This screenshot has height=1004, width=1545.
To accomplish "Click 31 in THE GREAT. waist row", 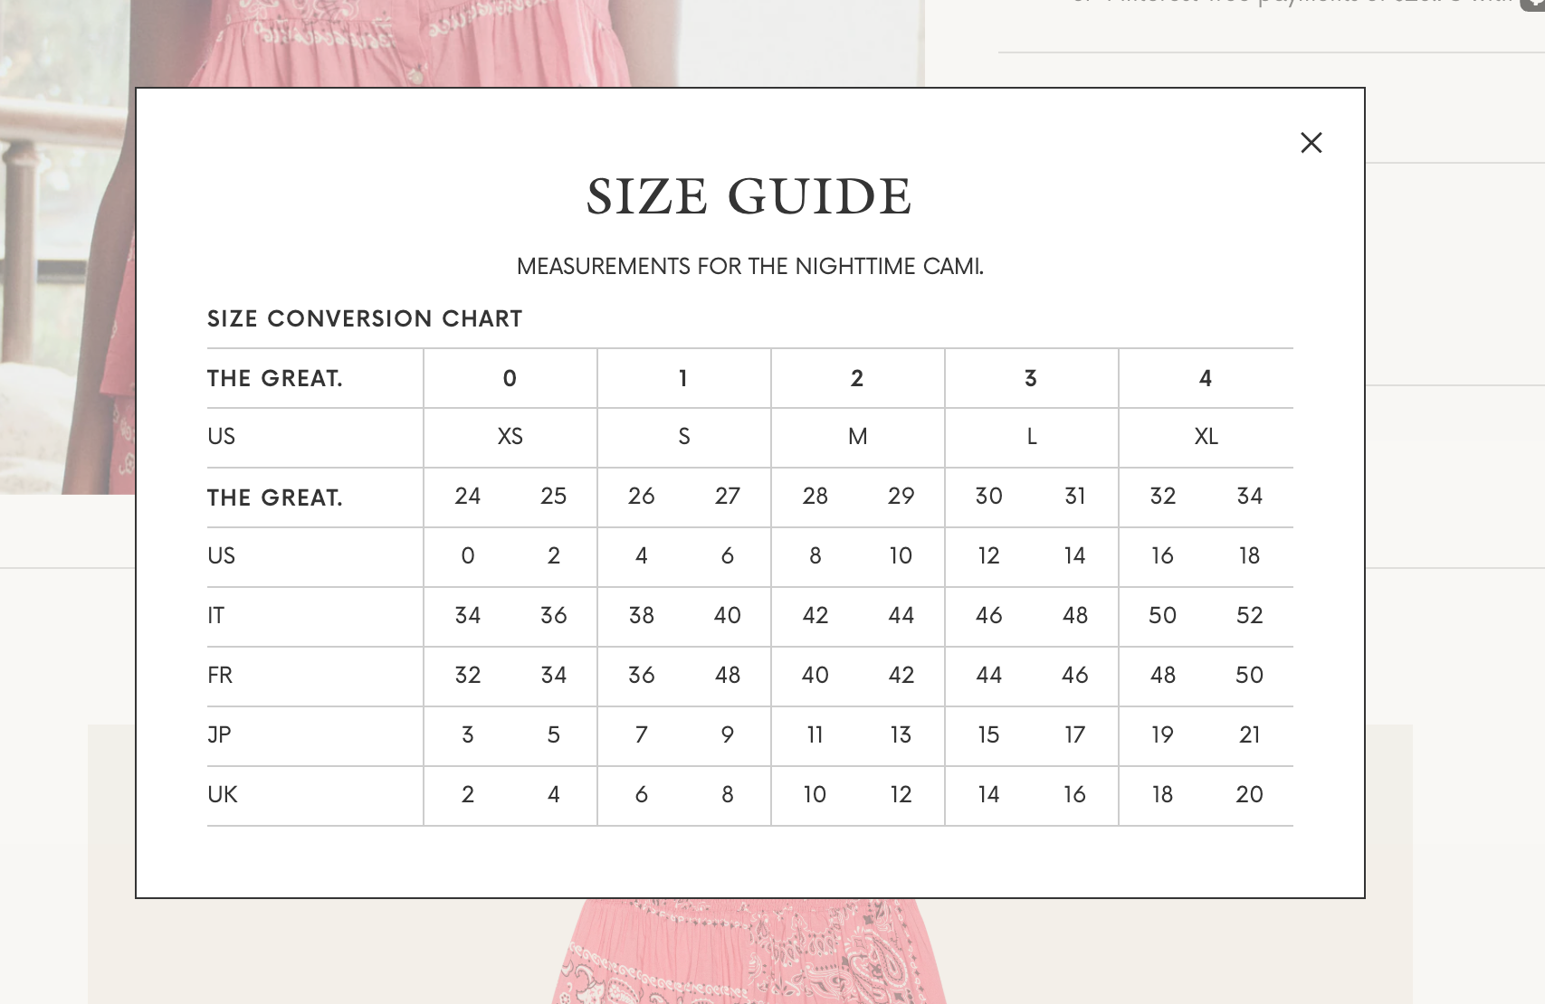I will [x=1074, y=496].
